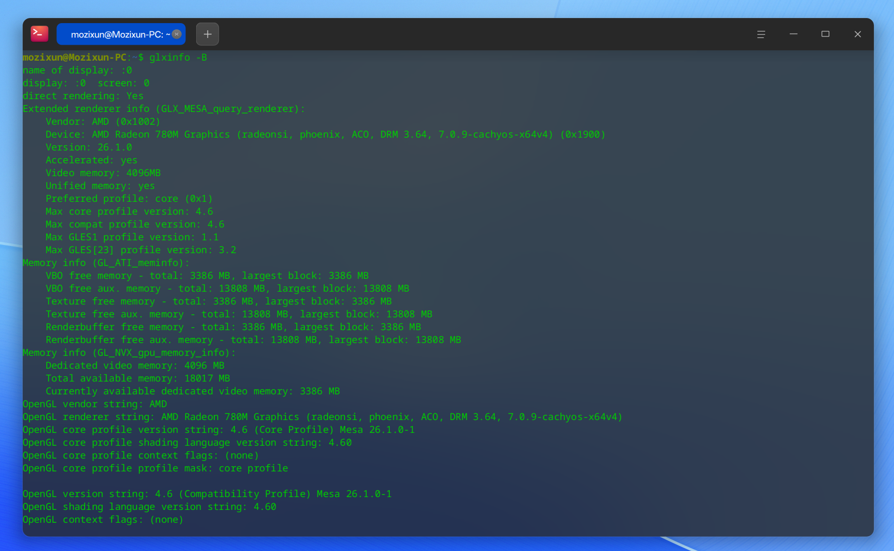Click the 'Total available memory: 18017 MB' line
894x551 pixels.
click(x=138, y=378)
